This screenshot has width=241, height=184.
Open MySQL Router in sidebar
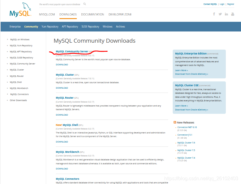(x=17, y=76)
